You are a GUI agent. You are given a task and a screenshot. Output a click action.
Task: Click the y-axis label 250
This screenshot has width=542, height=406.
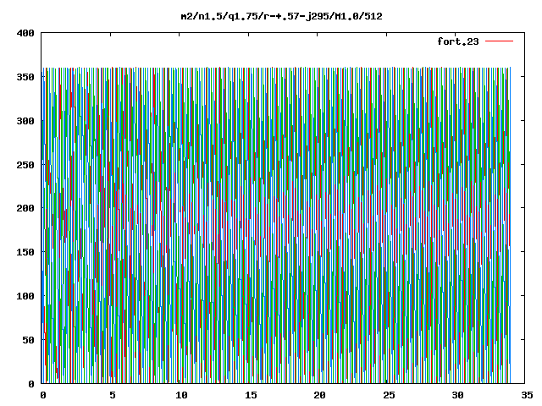pos(25,165)
